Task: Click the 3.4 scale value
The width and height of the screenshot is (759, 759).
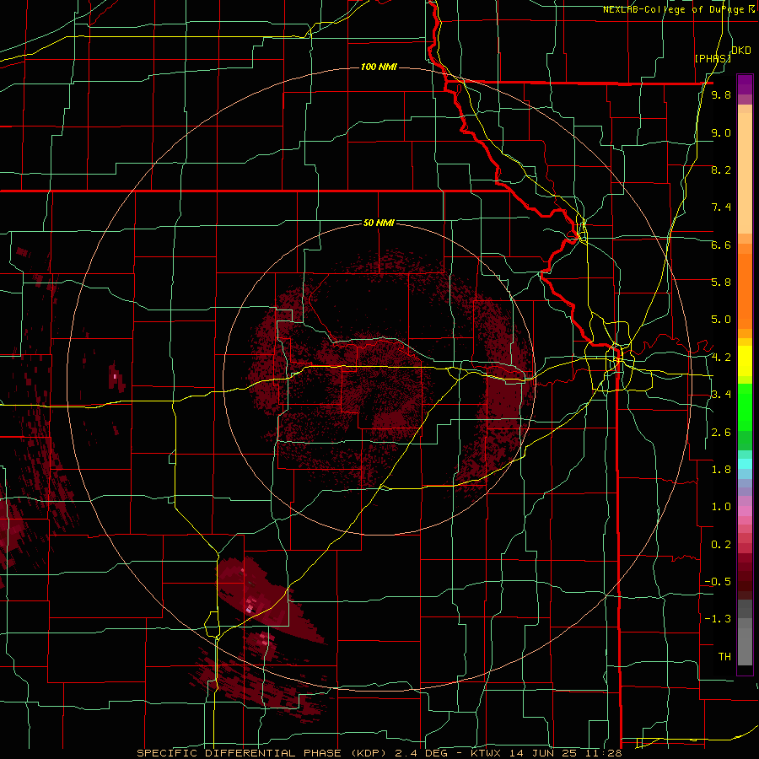Action: coord(721,395)
